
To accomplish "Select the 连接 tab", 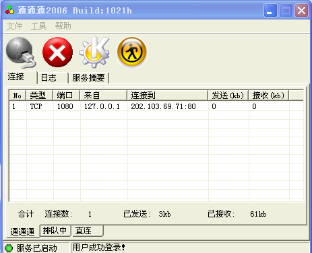I will [20, 77].
